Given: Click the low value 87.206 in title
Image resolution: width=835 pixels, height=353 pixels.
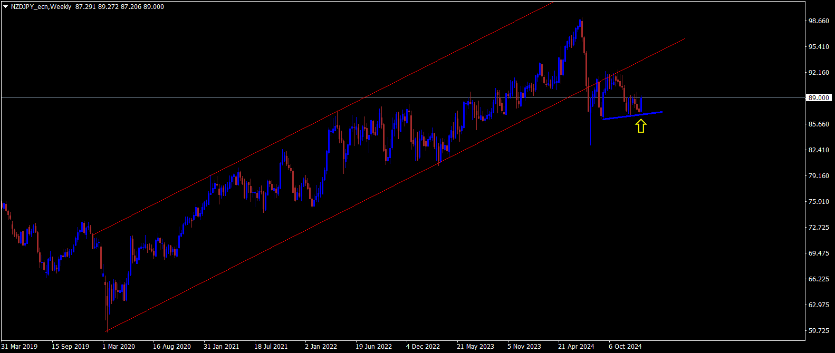Looking at the screenshot, I should pos(131,7).
